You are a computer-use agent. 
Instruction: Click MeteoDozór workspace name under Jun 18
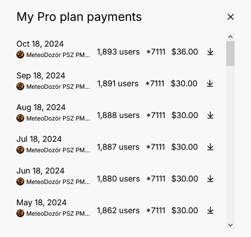[58, 182]
